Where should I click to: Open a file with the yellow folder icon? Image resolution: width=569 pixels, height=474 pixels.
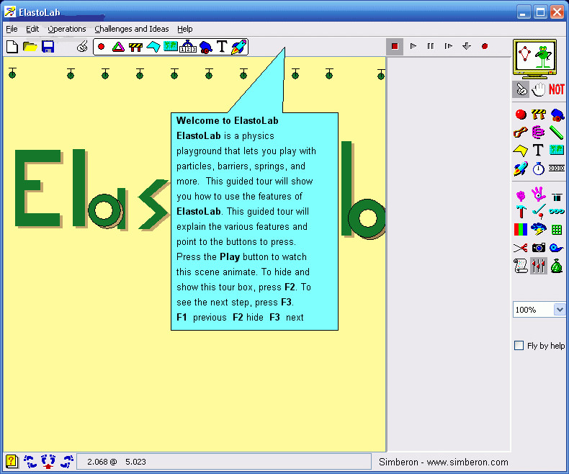pos(30,47)
